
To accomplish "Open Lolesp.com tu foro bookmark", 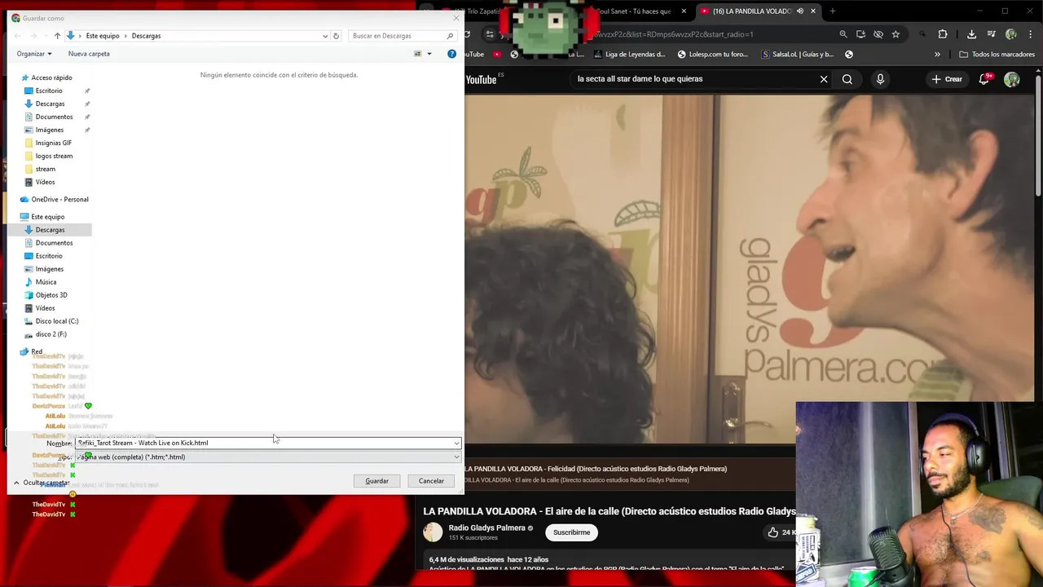I will click(711, 55).
